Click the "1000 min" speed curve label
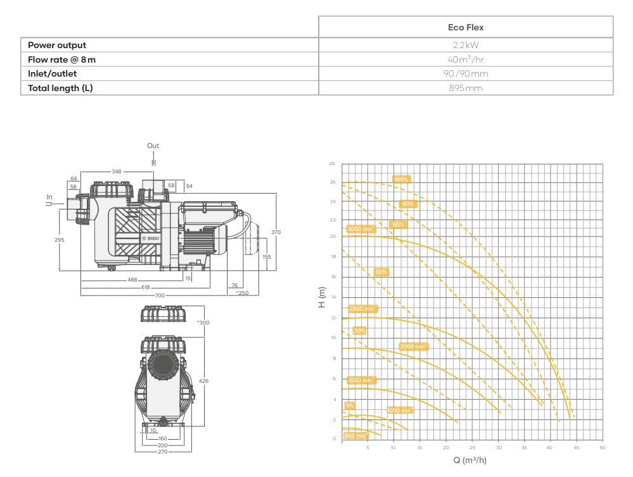Viewport: 633px width, 477px height. pyautogui.click(x=400, y=411)
